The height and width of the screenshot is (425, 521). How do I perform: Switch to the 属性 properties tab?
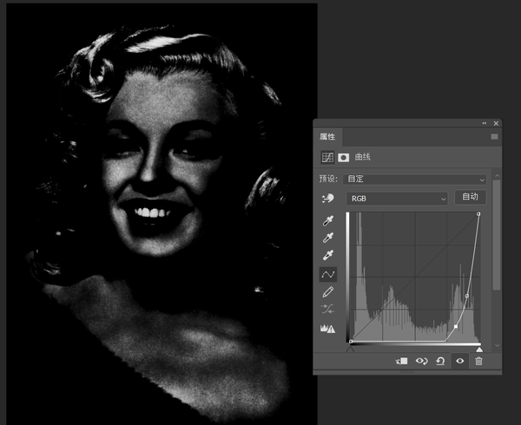tap(327, 137)
